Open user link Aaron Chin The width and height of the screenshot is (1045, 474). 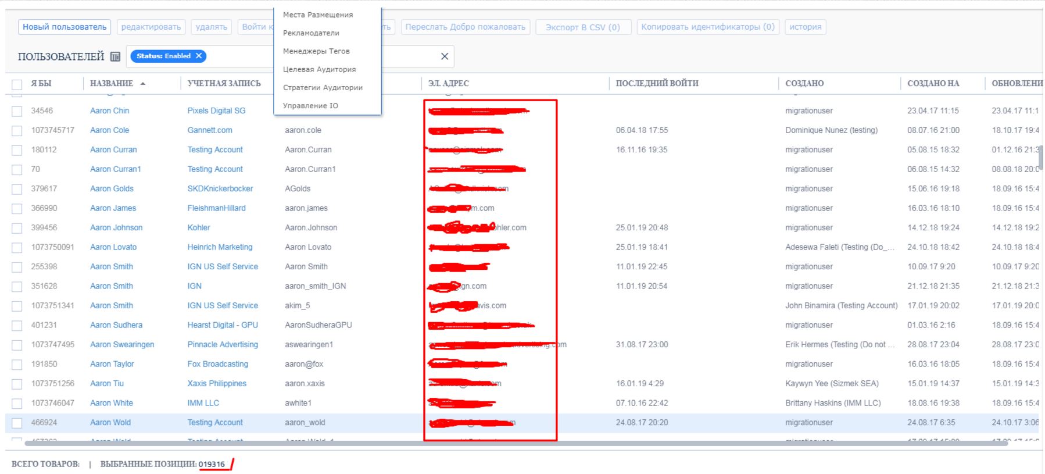click(110, 111)
